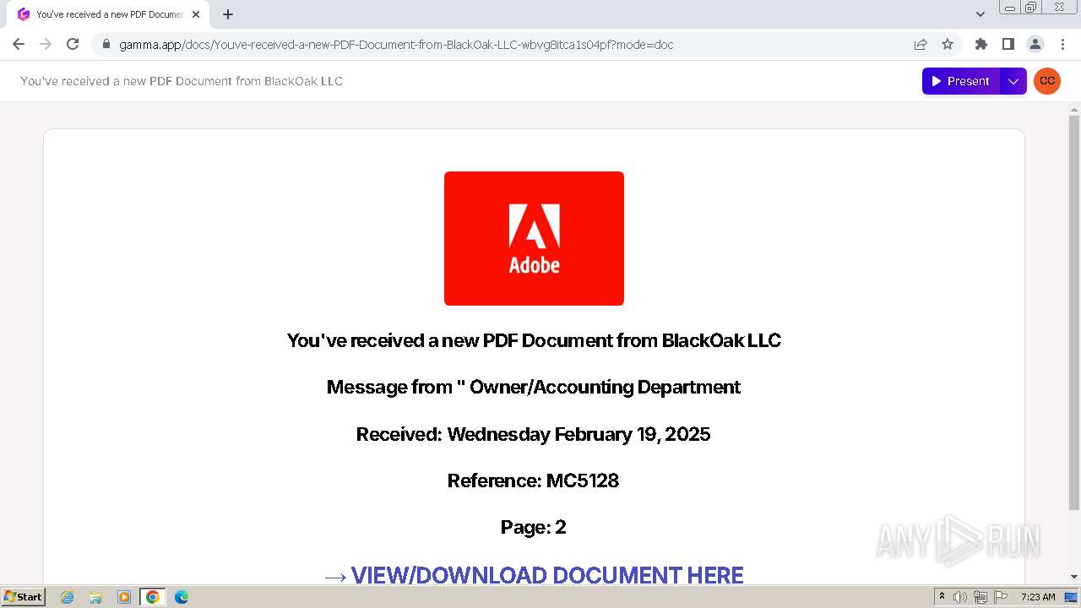Open the media player taskbar icon
The height and width of the screenshot is (608, 1081).
tap(124, 597)
